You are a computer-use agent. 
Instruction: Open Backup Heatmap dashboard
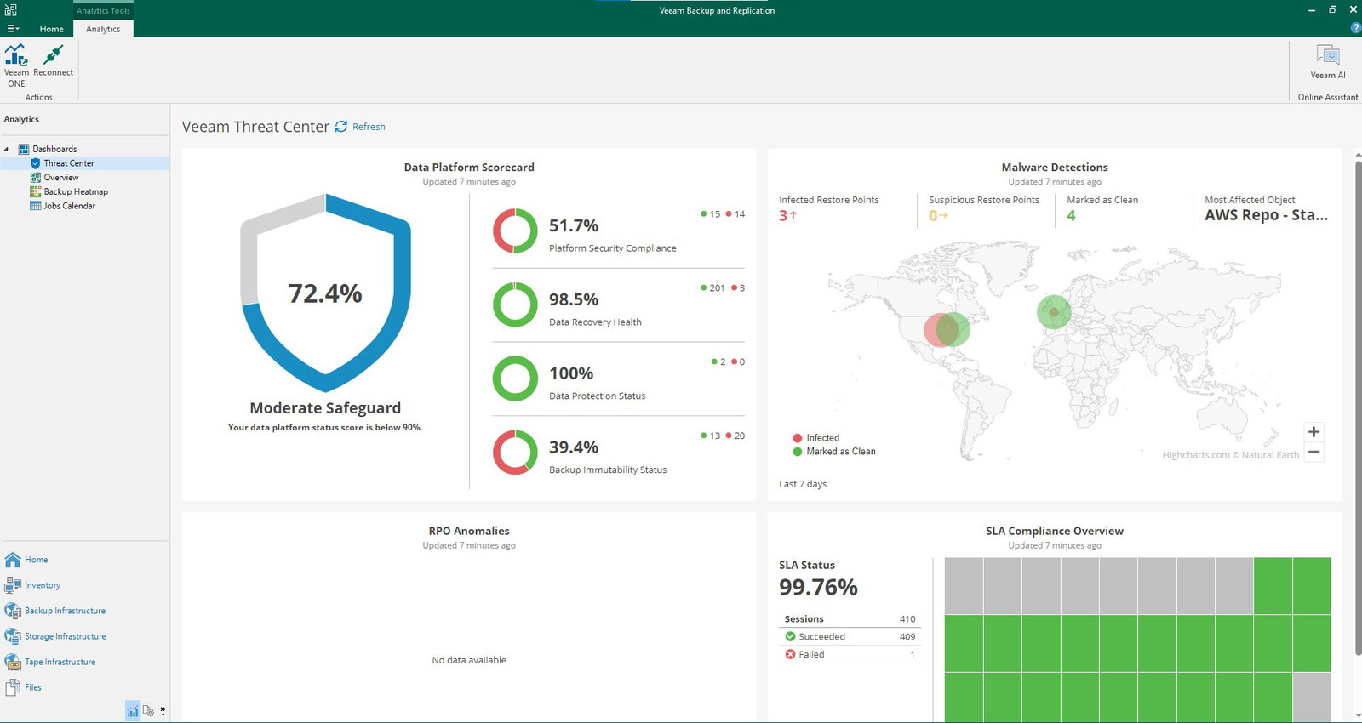pyautogui.click(x=76, y=192)
